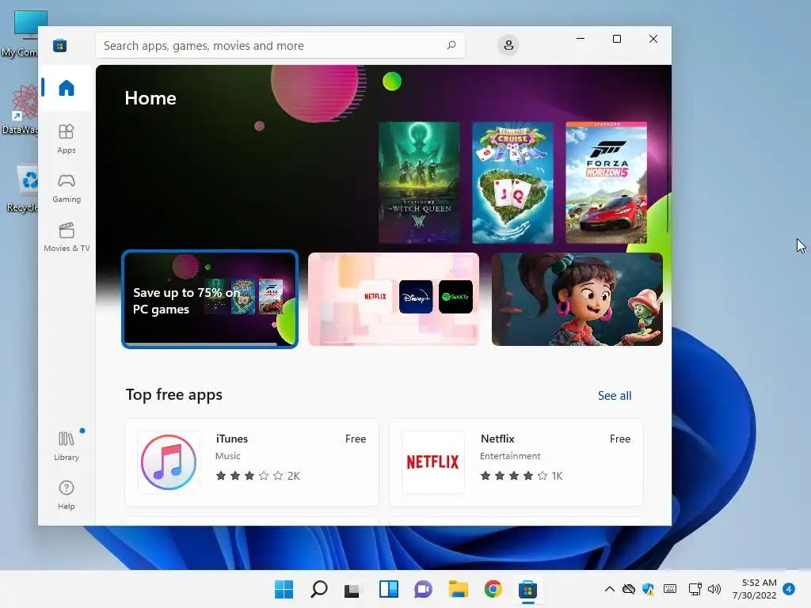Viewport: 811px width, 608px height.
Task: Go to Apps section in sidebar
Action: coord(67,139)
